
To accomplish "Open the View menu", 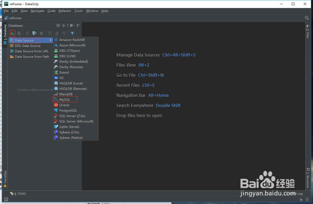I will point(24,11).
